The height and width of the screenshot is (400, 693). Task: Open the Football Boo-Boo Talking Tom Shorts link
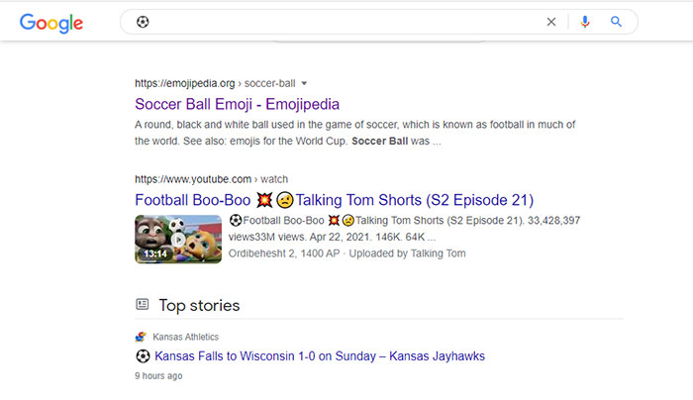pos(334,200)
